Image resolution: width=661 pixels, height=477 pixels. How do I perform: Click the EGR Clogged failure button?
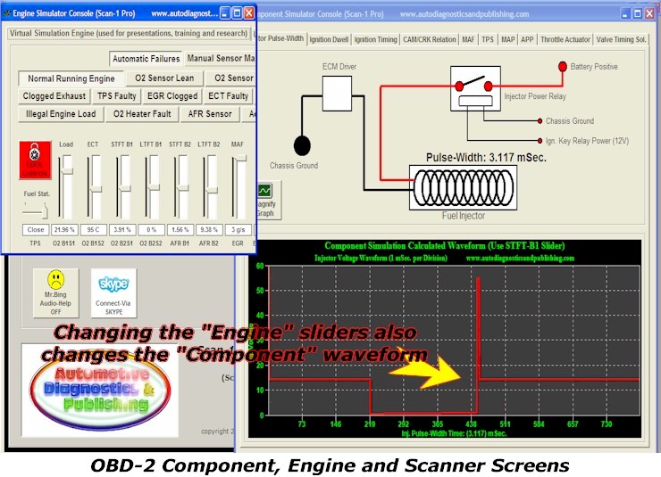click(x=174, y=96)
